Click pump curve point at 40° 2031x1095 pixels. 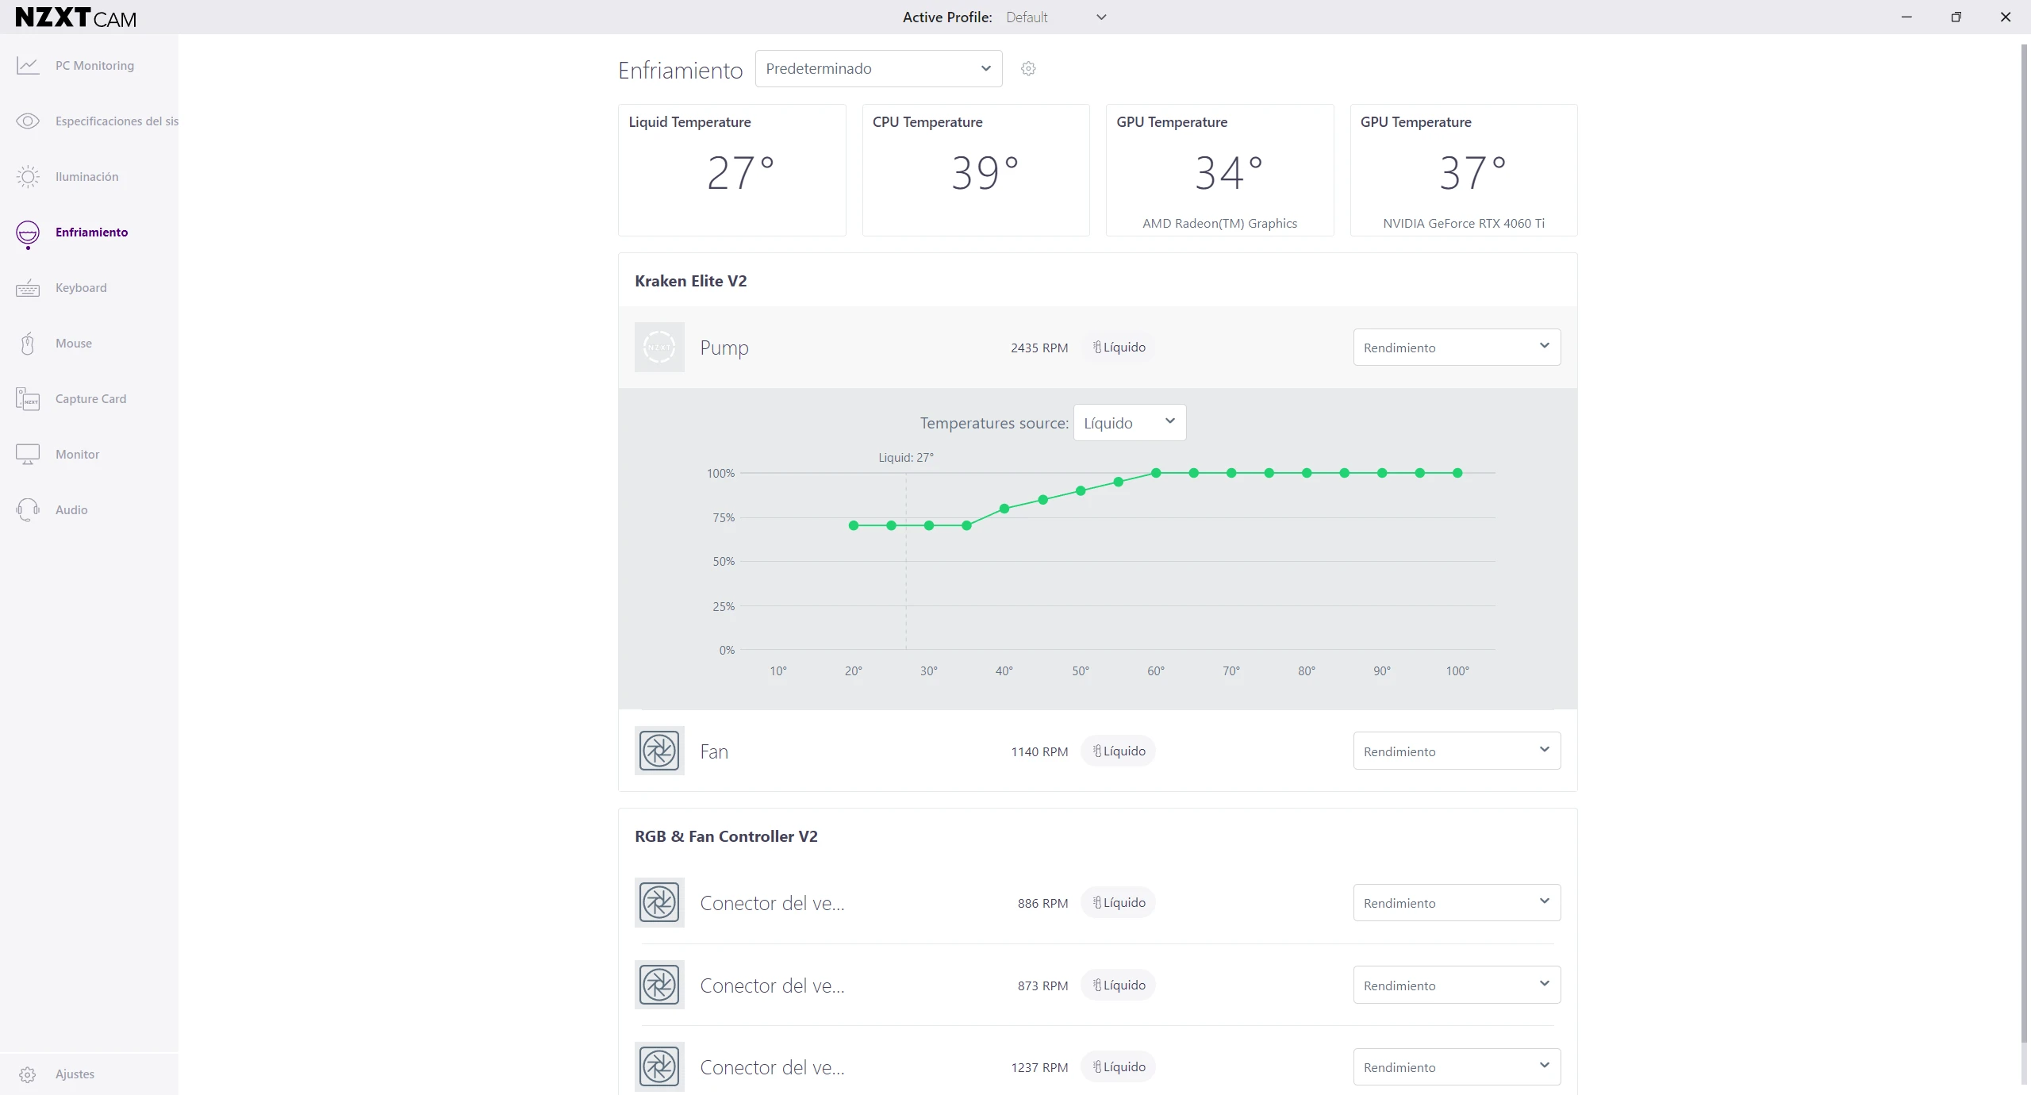tap(1004, 509)
